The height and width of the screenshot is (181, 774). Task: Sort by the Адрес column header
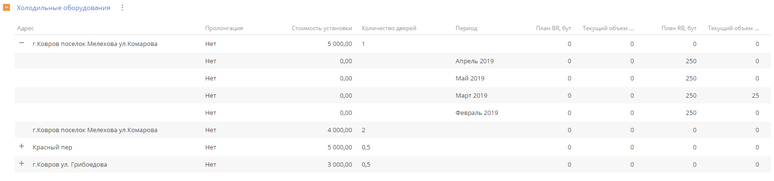(25, 28)
